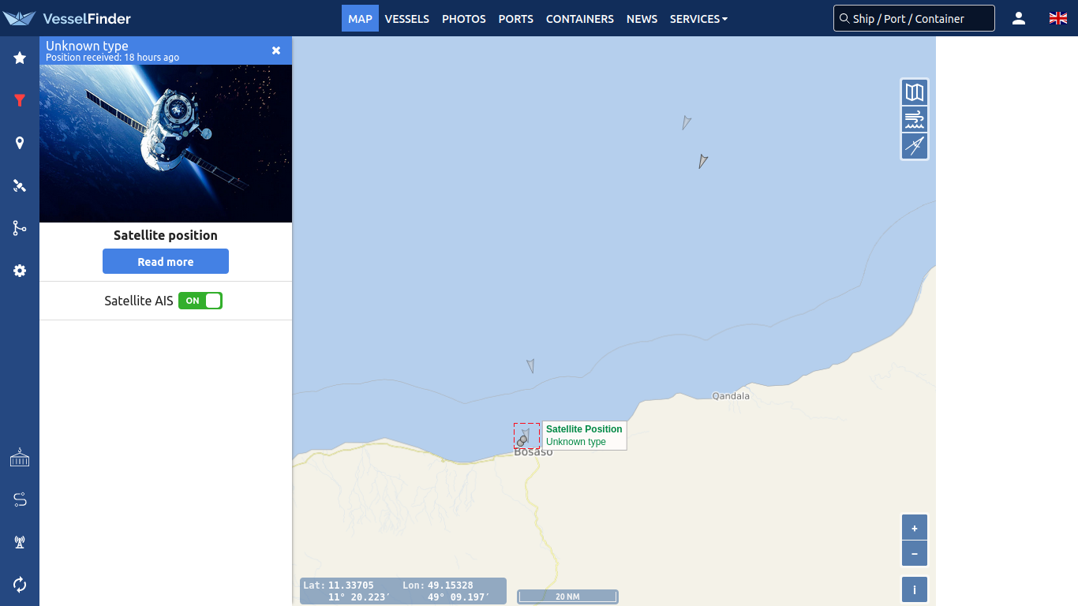Image resolution: width=1078 pixels, height=606 pixels.
Task: Click the Read more button
Action: (x=166, y=261)
